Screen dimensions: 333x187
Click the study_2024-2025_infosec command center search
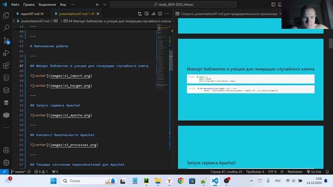pos(173,5)
